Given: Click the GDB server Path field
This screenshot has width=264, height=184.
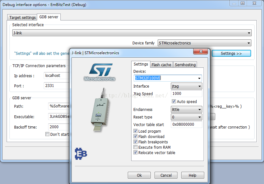Looking at the screenshot, I should click(59, 106).
